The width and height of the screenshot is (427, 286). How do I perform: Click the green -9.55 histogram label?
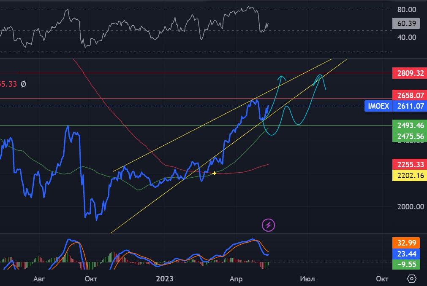[x=408, y=265]
